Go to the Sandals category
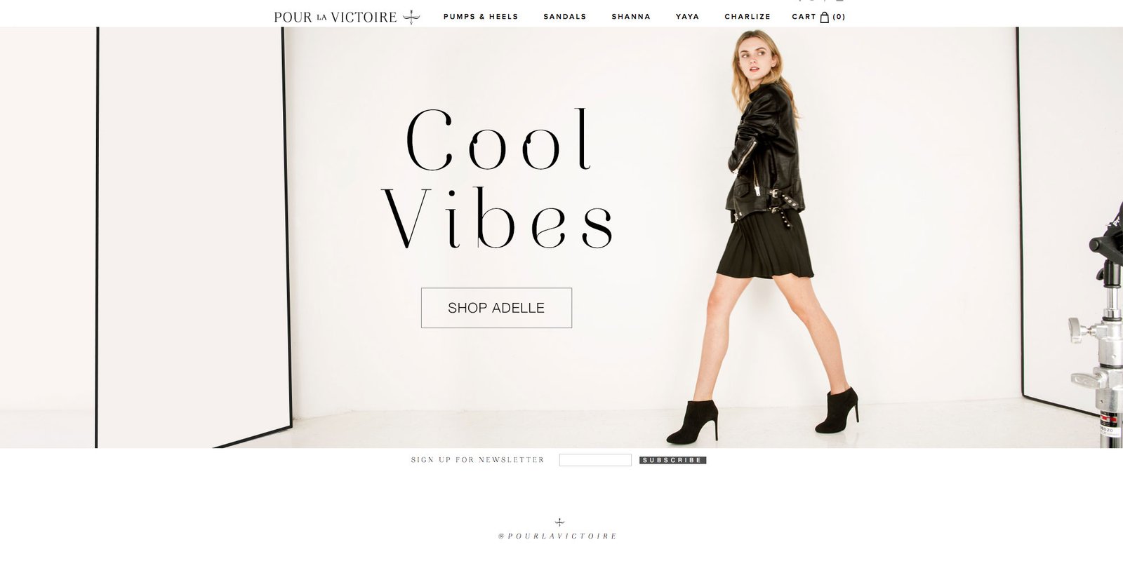 pyautogui.click(x=565, y=17)
